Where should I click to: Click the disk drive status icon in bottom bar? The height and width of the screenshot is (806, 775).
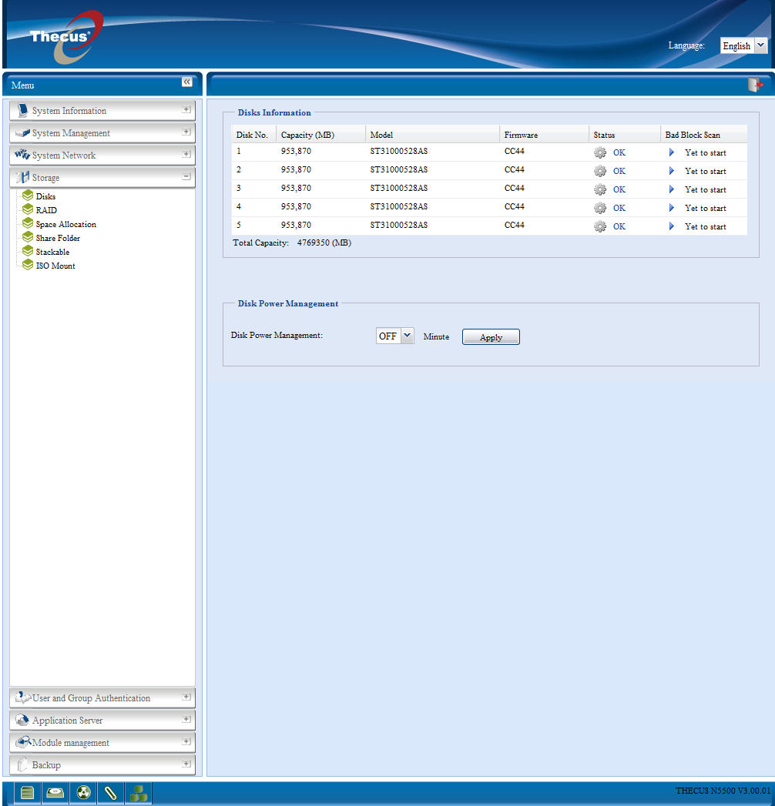(x=55, y=793)
